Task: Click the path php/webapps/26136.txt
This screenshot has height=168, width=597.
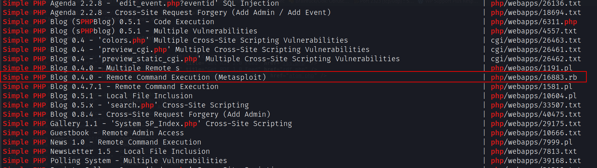Action: [x=536, y=4]
